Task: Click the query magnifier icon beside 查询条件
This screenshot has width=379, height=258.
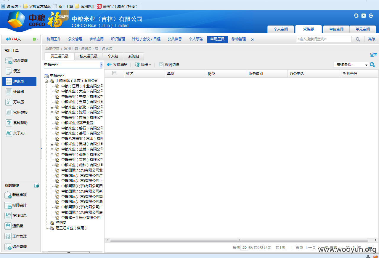Action: pos(372,65)
